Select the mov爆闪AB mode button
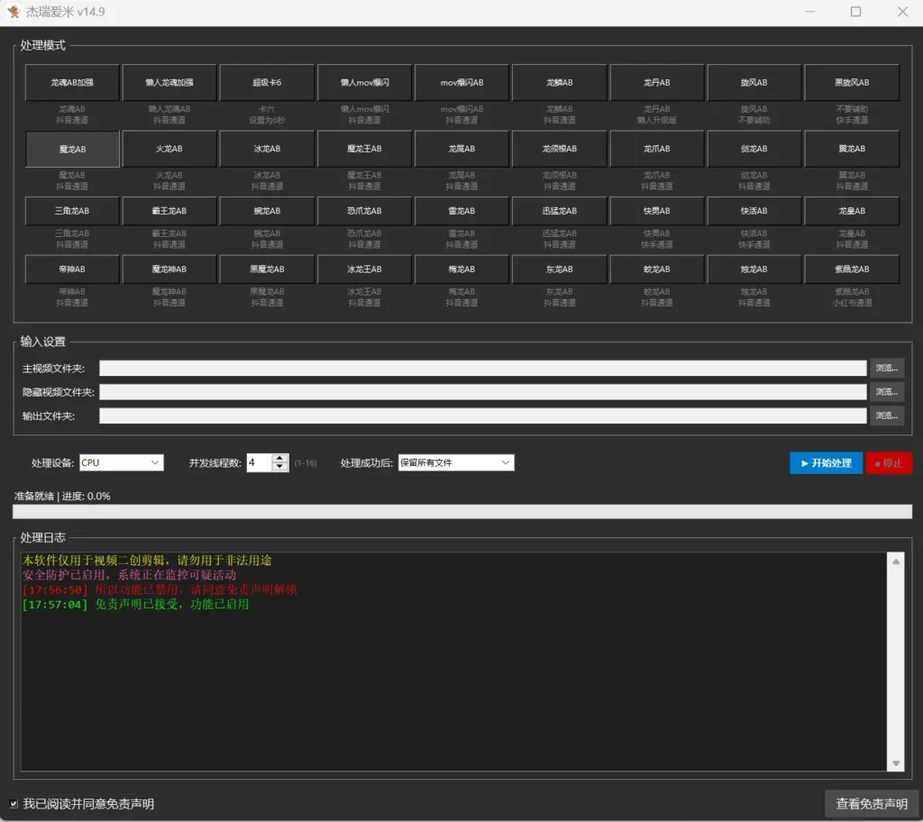 point(461,82)
